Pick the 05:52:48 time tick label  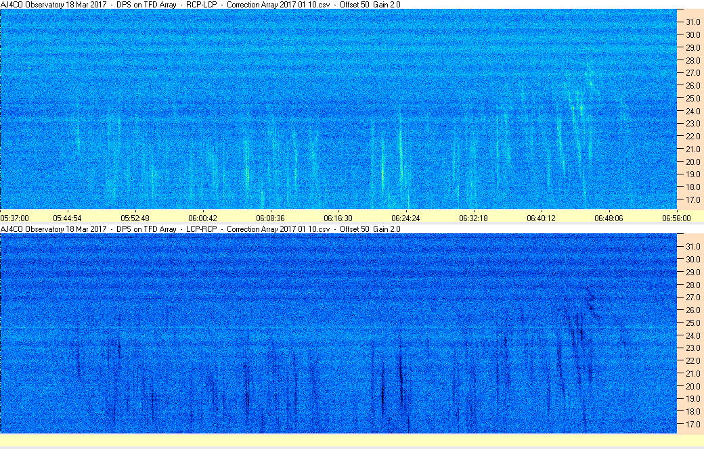click(135, 218)
